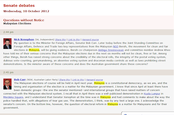Click the date Wednesday, 10 October 2012
Screen dimensions: 174x115
click(26, 11)
